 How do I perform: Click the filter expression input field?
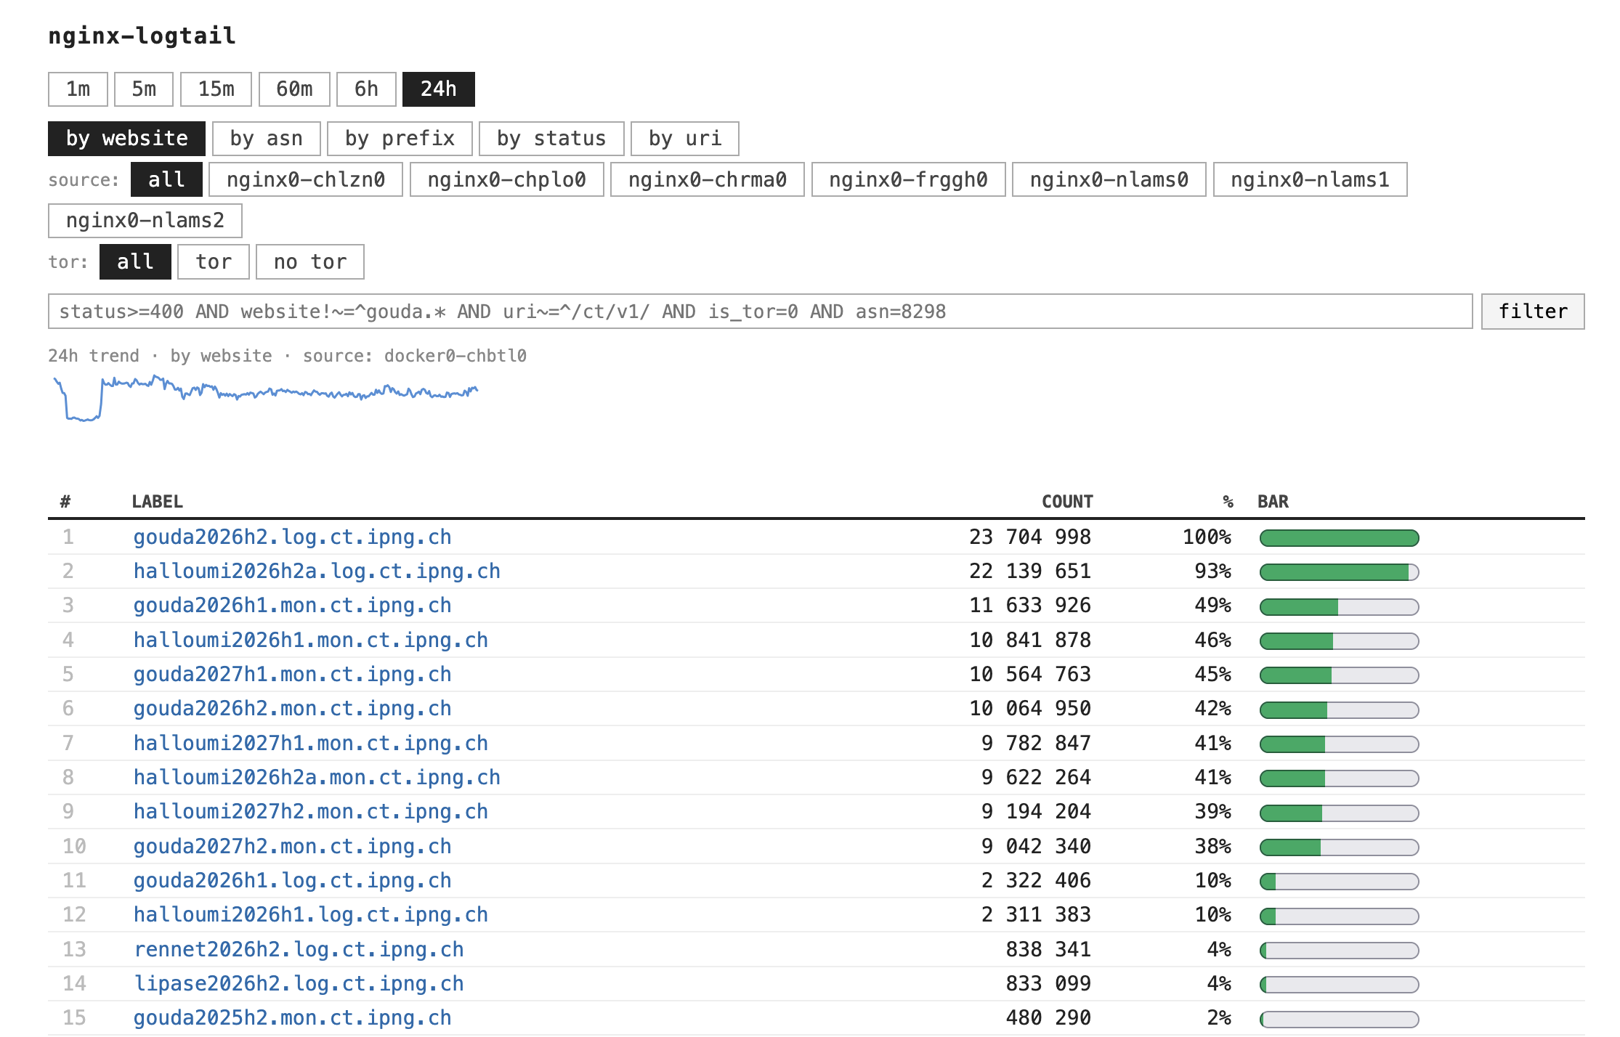click(759, 312)
